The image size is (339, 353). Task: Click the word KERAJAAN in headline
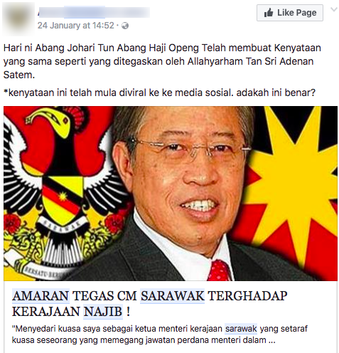45,312
